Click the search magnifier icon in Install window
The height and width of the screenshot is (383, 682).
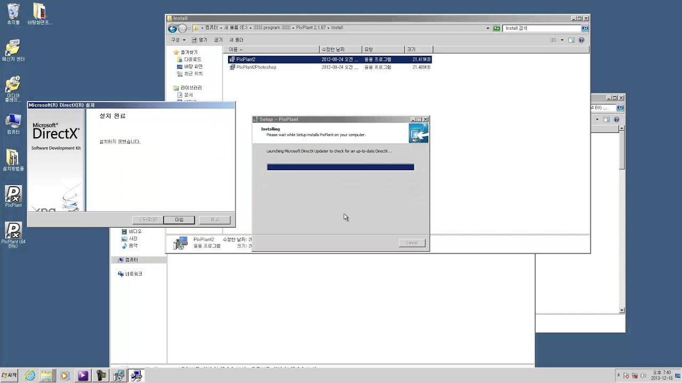tap(584, 28)
